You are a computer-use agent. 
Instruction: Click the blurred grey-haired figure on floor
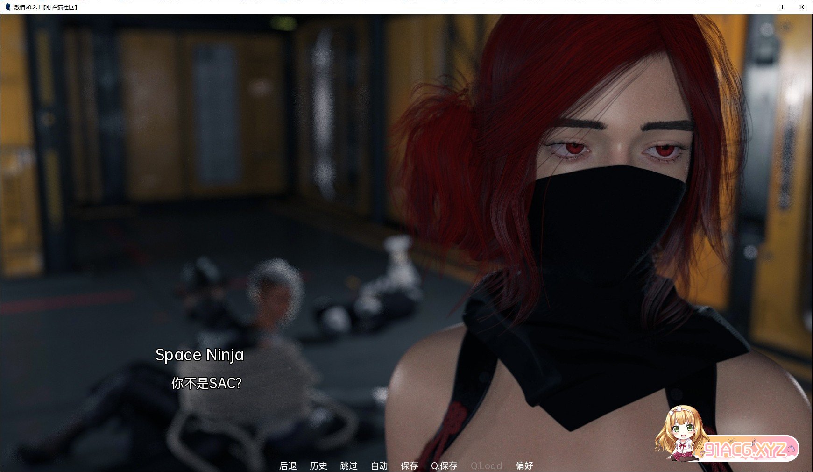pyautogui.click(x=271, y=290)
